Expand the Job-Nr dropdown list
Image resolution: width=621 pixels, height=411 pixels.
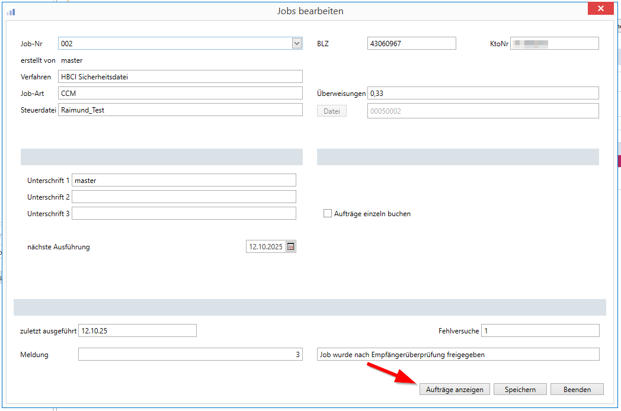(297, 43)
